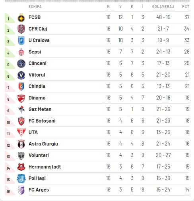This screenshot has width=194, height=201.
Task: Click the FCSB club crest
Action: [x=21, y=17]
